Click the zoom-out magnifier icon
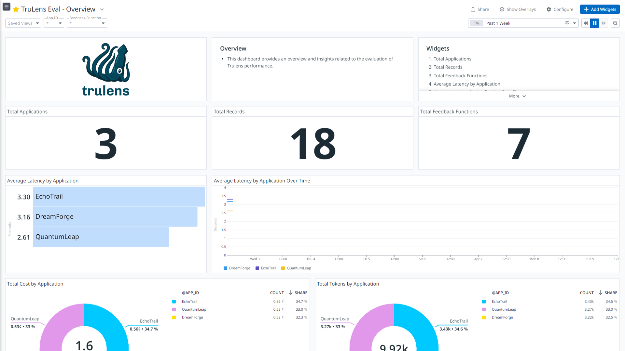Screen dimensions: 625x351 click(x=615, y=23)
